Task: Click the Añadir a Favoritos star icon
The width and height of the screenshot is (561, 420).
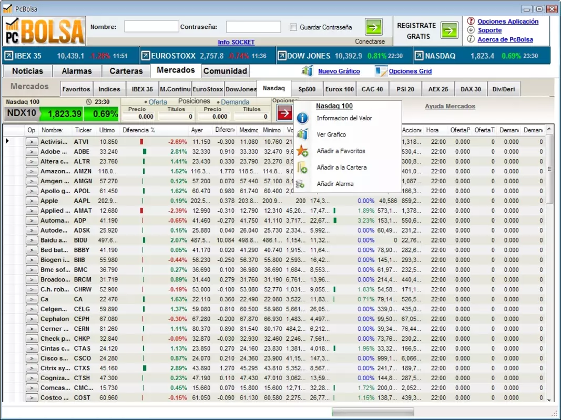Action: [303, 151]
